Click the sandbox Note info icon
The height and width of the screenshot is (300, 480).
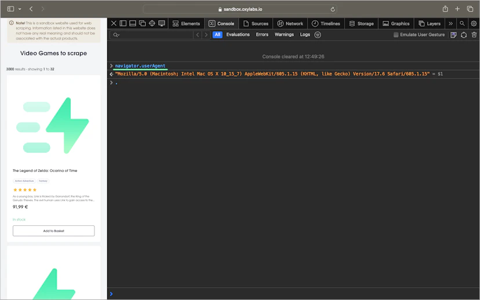(x=12, y=23)
